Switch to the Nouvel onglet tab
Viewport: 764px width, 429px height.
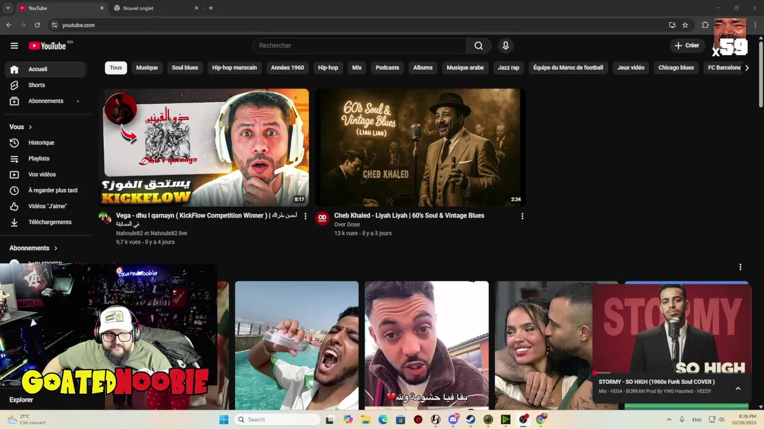156,8
